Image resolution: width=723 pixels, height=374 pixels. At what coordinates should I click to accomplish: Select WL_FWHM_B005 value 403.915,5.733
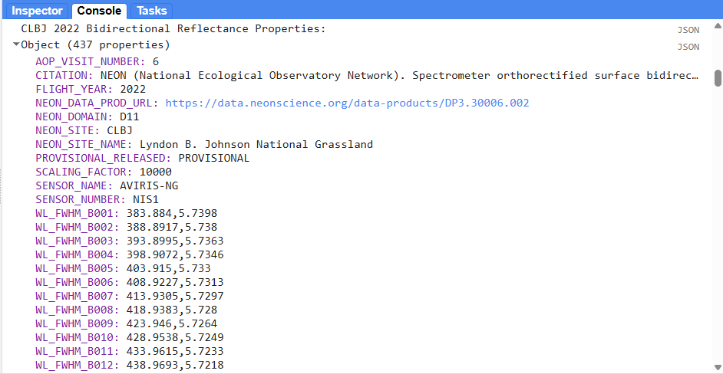pyautogui.click(x=168, y=268)
